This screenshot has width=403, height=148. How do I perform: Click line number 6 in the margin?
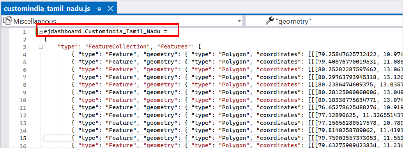coord(25,69)
